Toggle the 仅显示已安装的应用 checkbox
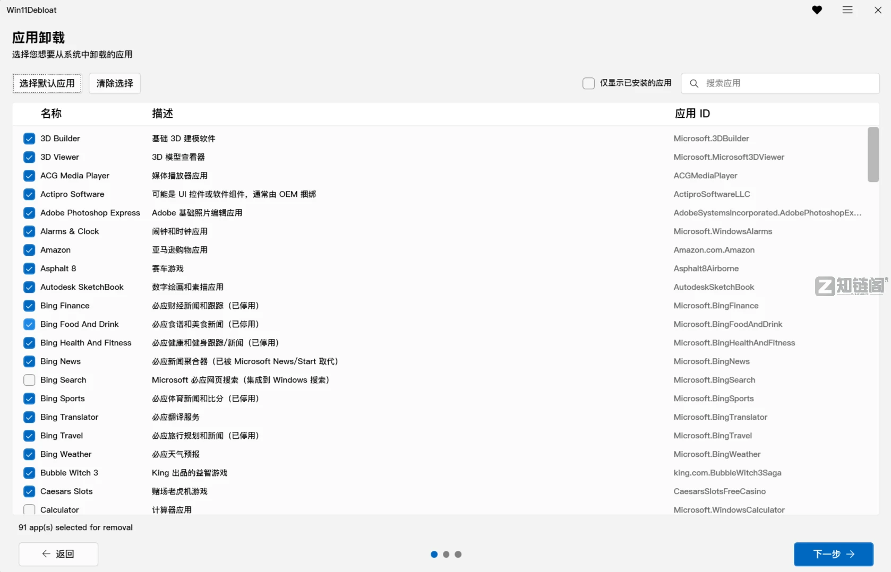This screenshot has height=572, width=891. [588, 83]
